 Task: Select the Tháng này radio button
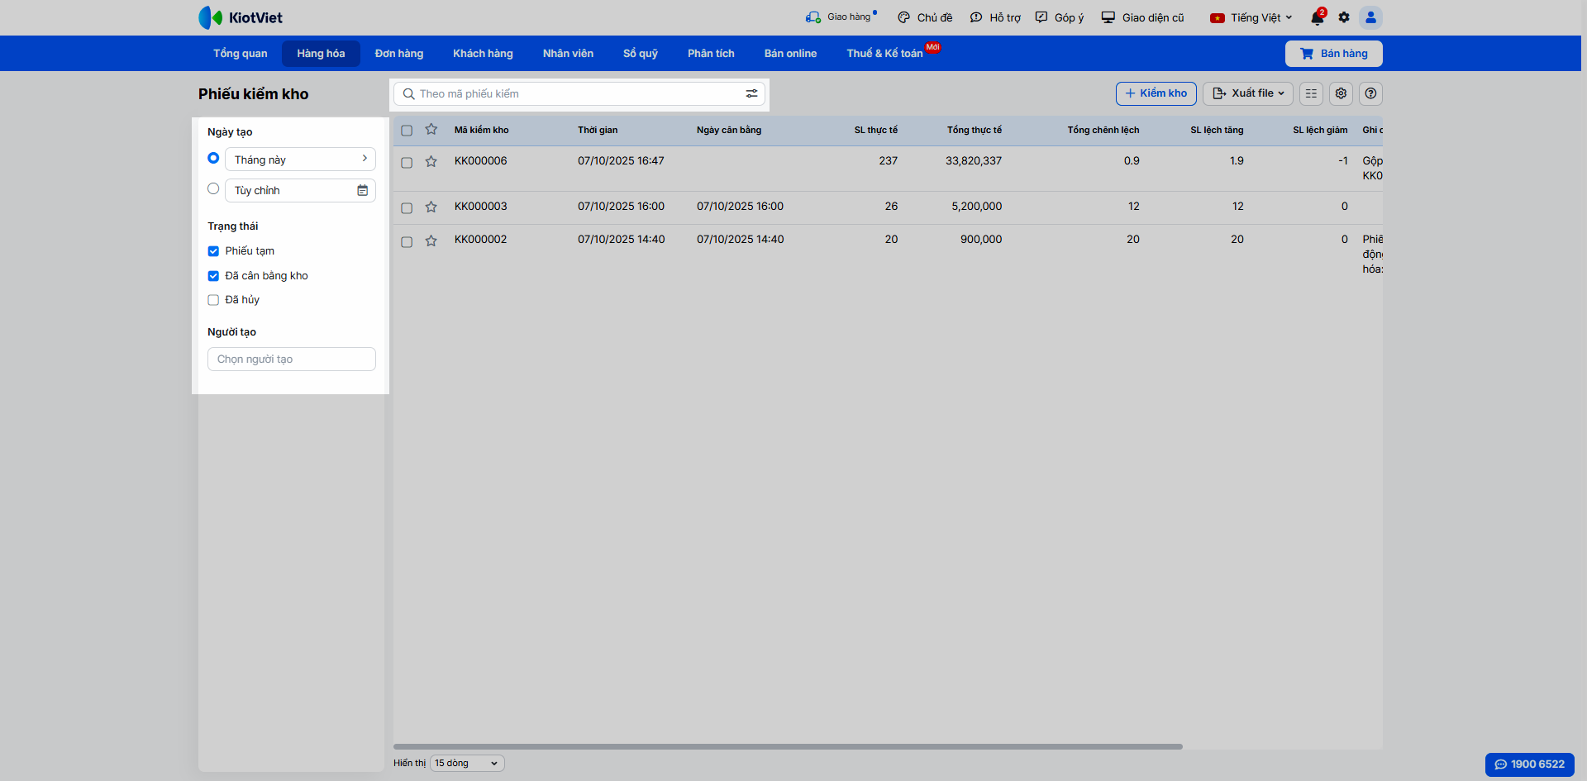213,158
